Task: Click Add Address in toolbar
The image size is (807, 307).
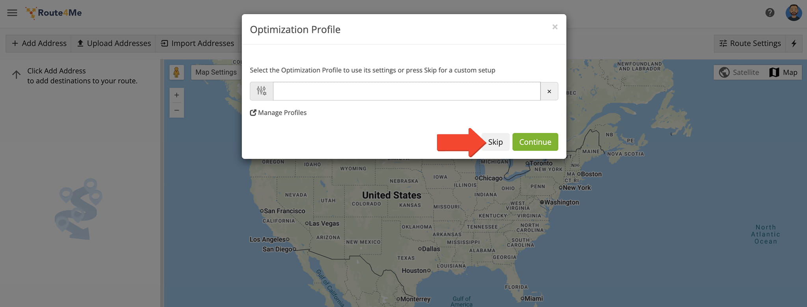Action: click(39, 43)
